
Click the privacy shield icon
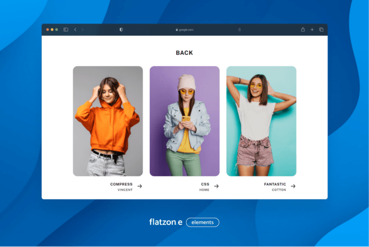121,30
